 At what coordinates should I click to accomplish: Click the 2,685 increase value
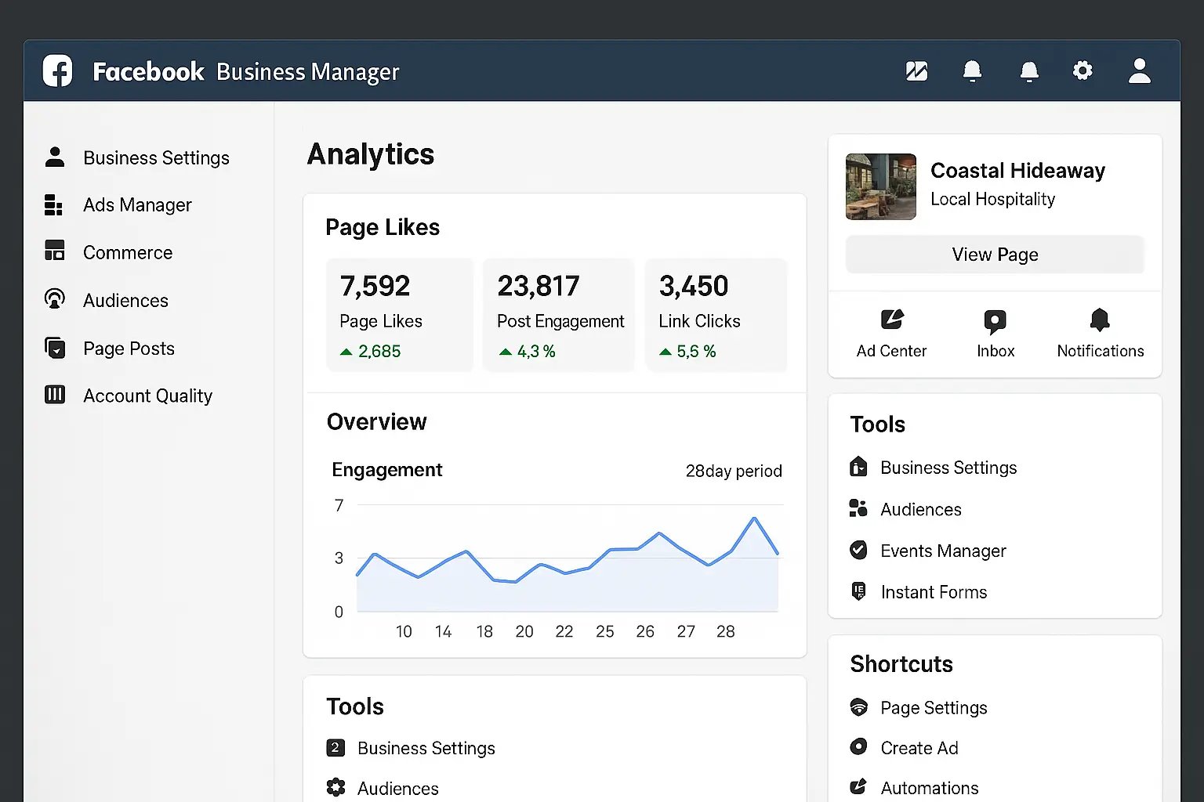pos(379,352)
